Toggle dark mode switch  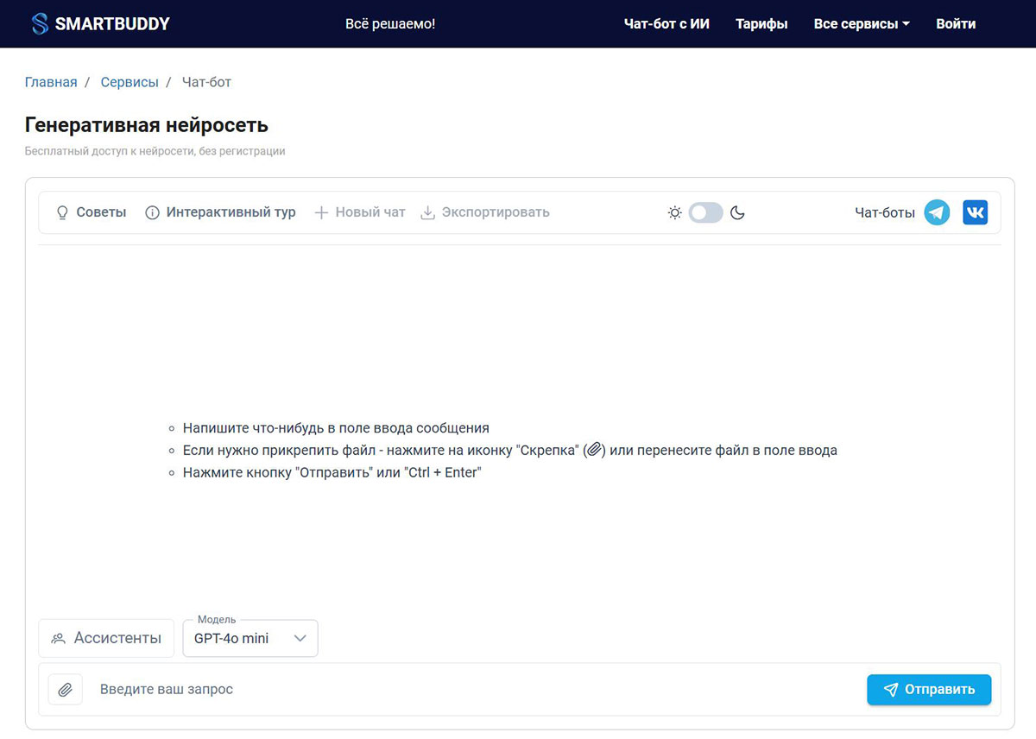[705, 212]
